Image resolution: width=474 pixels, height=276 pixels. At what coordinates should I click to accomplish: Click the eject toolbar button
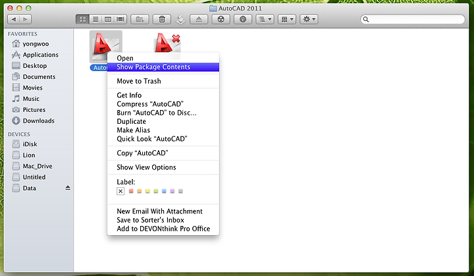coord(199,19)
